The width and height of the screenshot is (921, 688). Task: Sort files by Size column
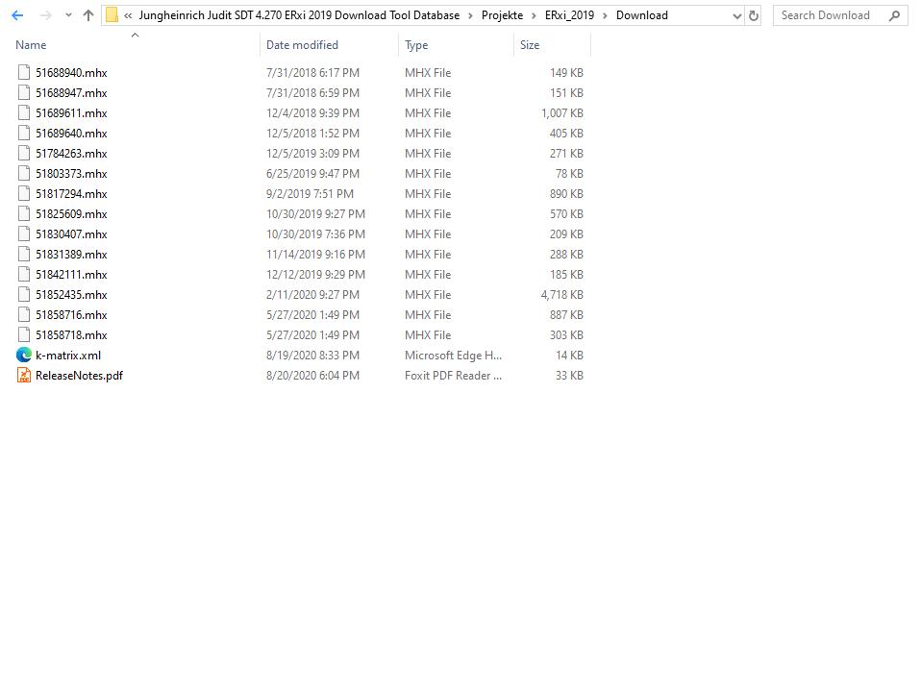pyautogui.click(x=529, y=44)
